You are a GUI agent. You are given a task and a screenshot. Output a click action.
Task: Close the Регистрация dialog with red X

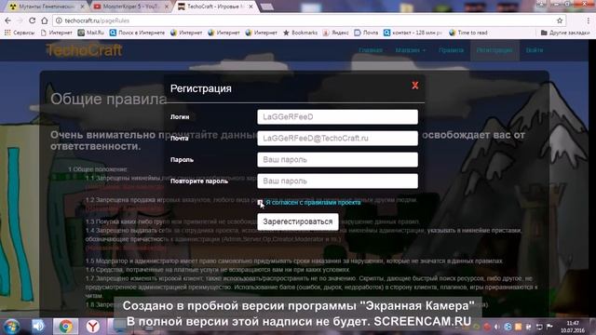point(415,86)
